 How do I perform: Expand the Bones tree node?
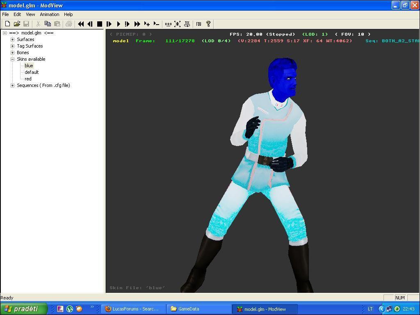[13, 52]
